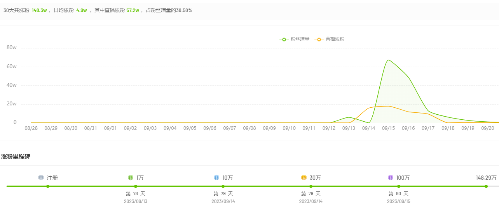
Task: Click the 09/20 x-axis date label
Action: tap(487, 128)
